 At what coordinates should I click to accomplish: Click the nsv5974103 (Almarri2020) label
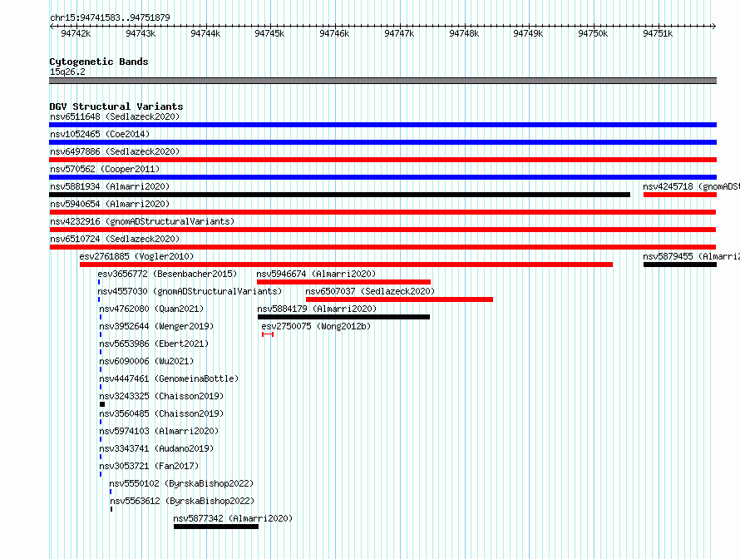click(x=159, y=431)
